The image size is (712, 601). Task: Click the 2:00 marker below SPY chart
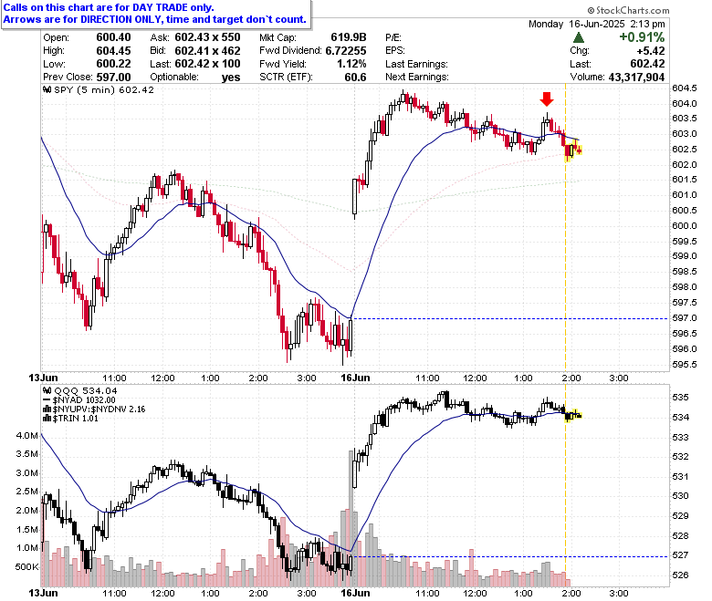point(571,378)
